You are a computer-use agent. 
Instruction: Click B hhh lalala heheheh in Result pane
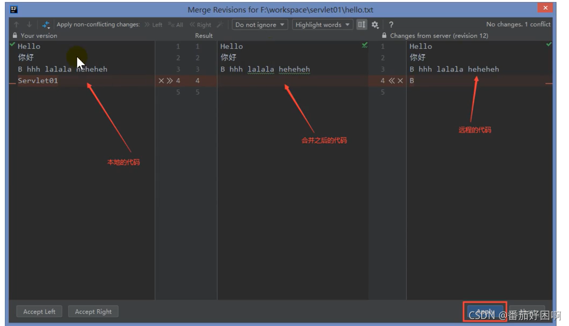[265, 69]
